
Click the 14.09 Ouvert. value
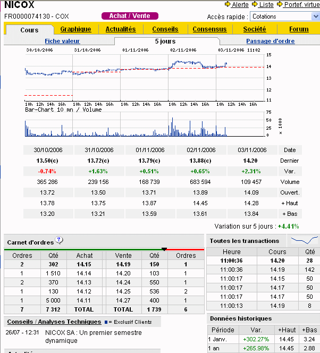[251, 192]
